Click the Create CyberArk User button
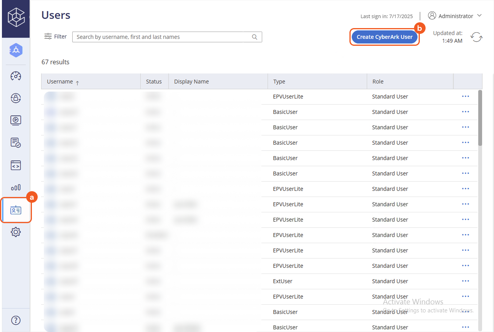 (x=384, y=37)
